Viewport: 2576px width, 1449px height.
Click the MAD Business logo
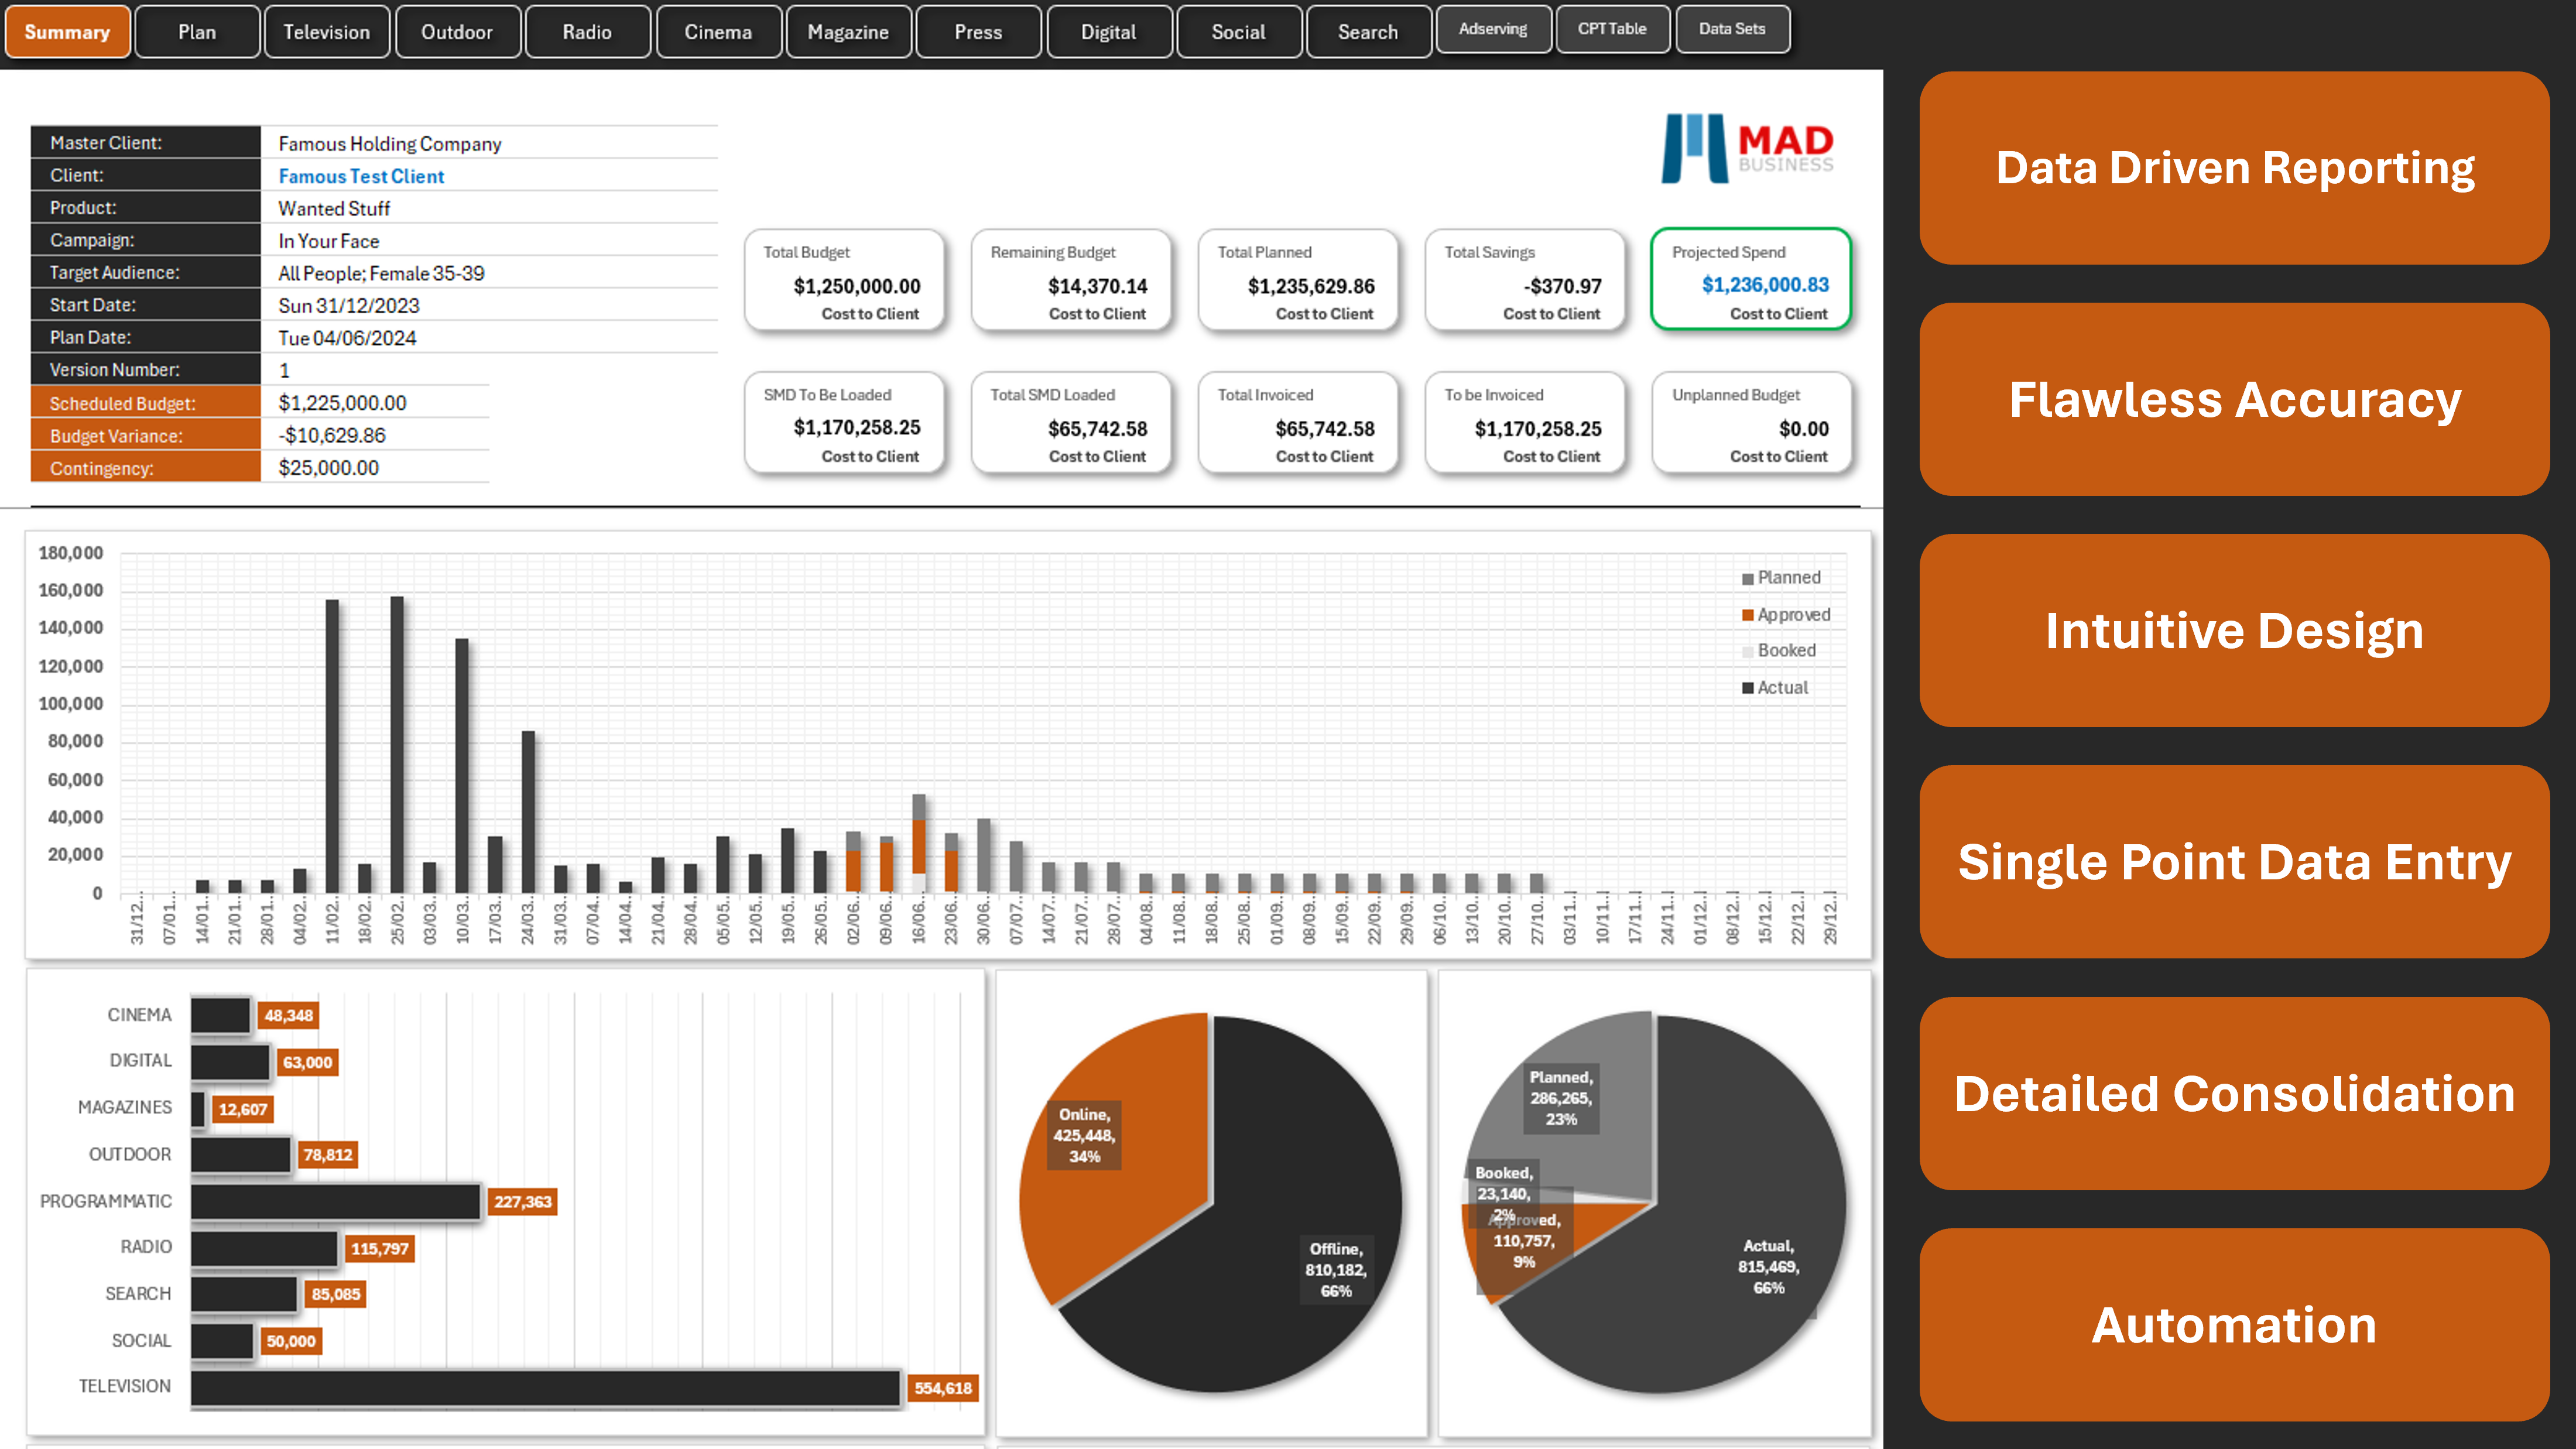point(1746,149)
